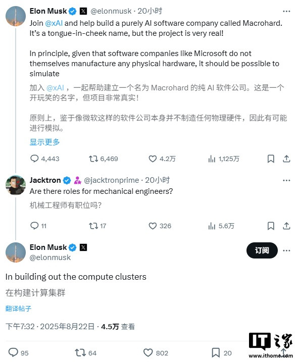Image resolution: width=298 pixels, height=362 pixels.
Task: Share the top Macrohard post
Action: coord(286,159)
